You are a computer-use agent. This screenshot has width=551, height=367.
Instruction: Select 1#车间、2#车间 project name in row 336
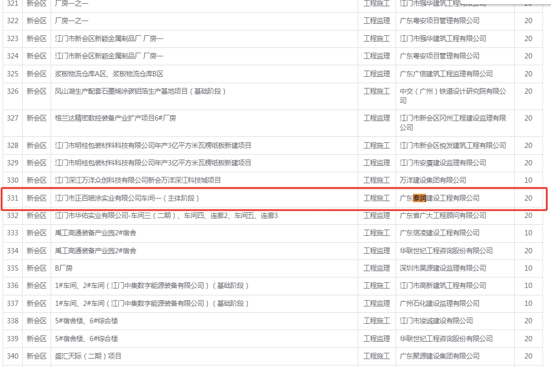(152, 285)
